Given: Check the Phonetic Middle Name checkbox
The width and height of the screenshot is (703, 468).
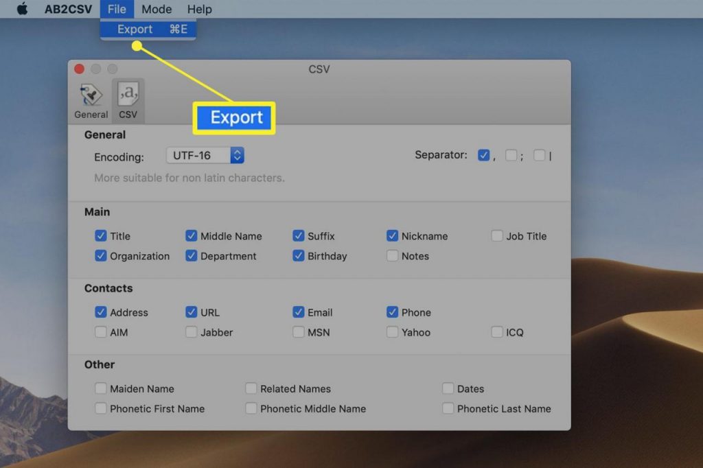Looking at the screenshot, I should (x=251, y=408).
